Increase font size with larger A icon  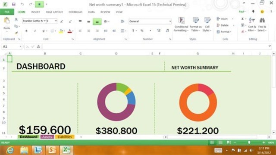(x=62, y=22)
